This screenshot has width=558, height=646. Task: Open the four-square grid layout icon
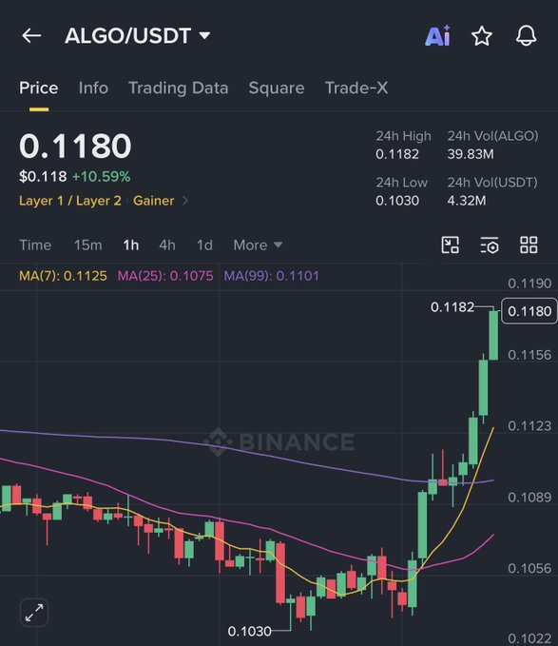pyautogui.click(x=529, y=245)
